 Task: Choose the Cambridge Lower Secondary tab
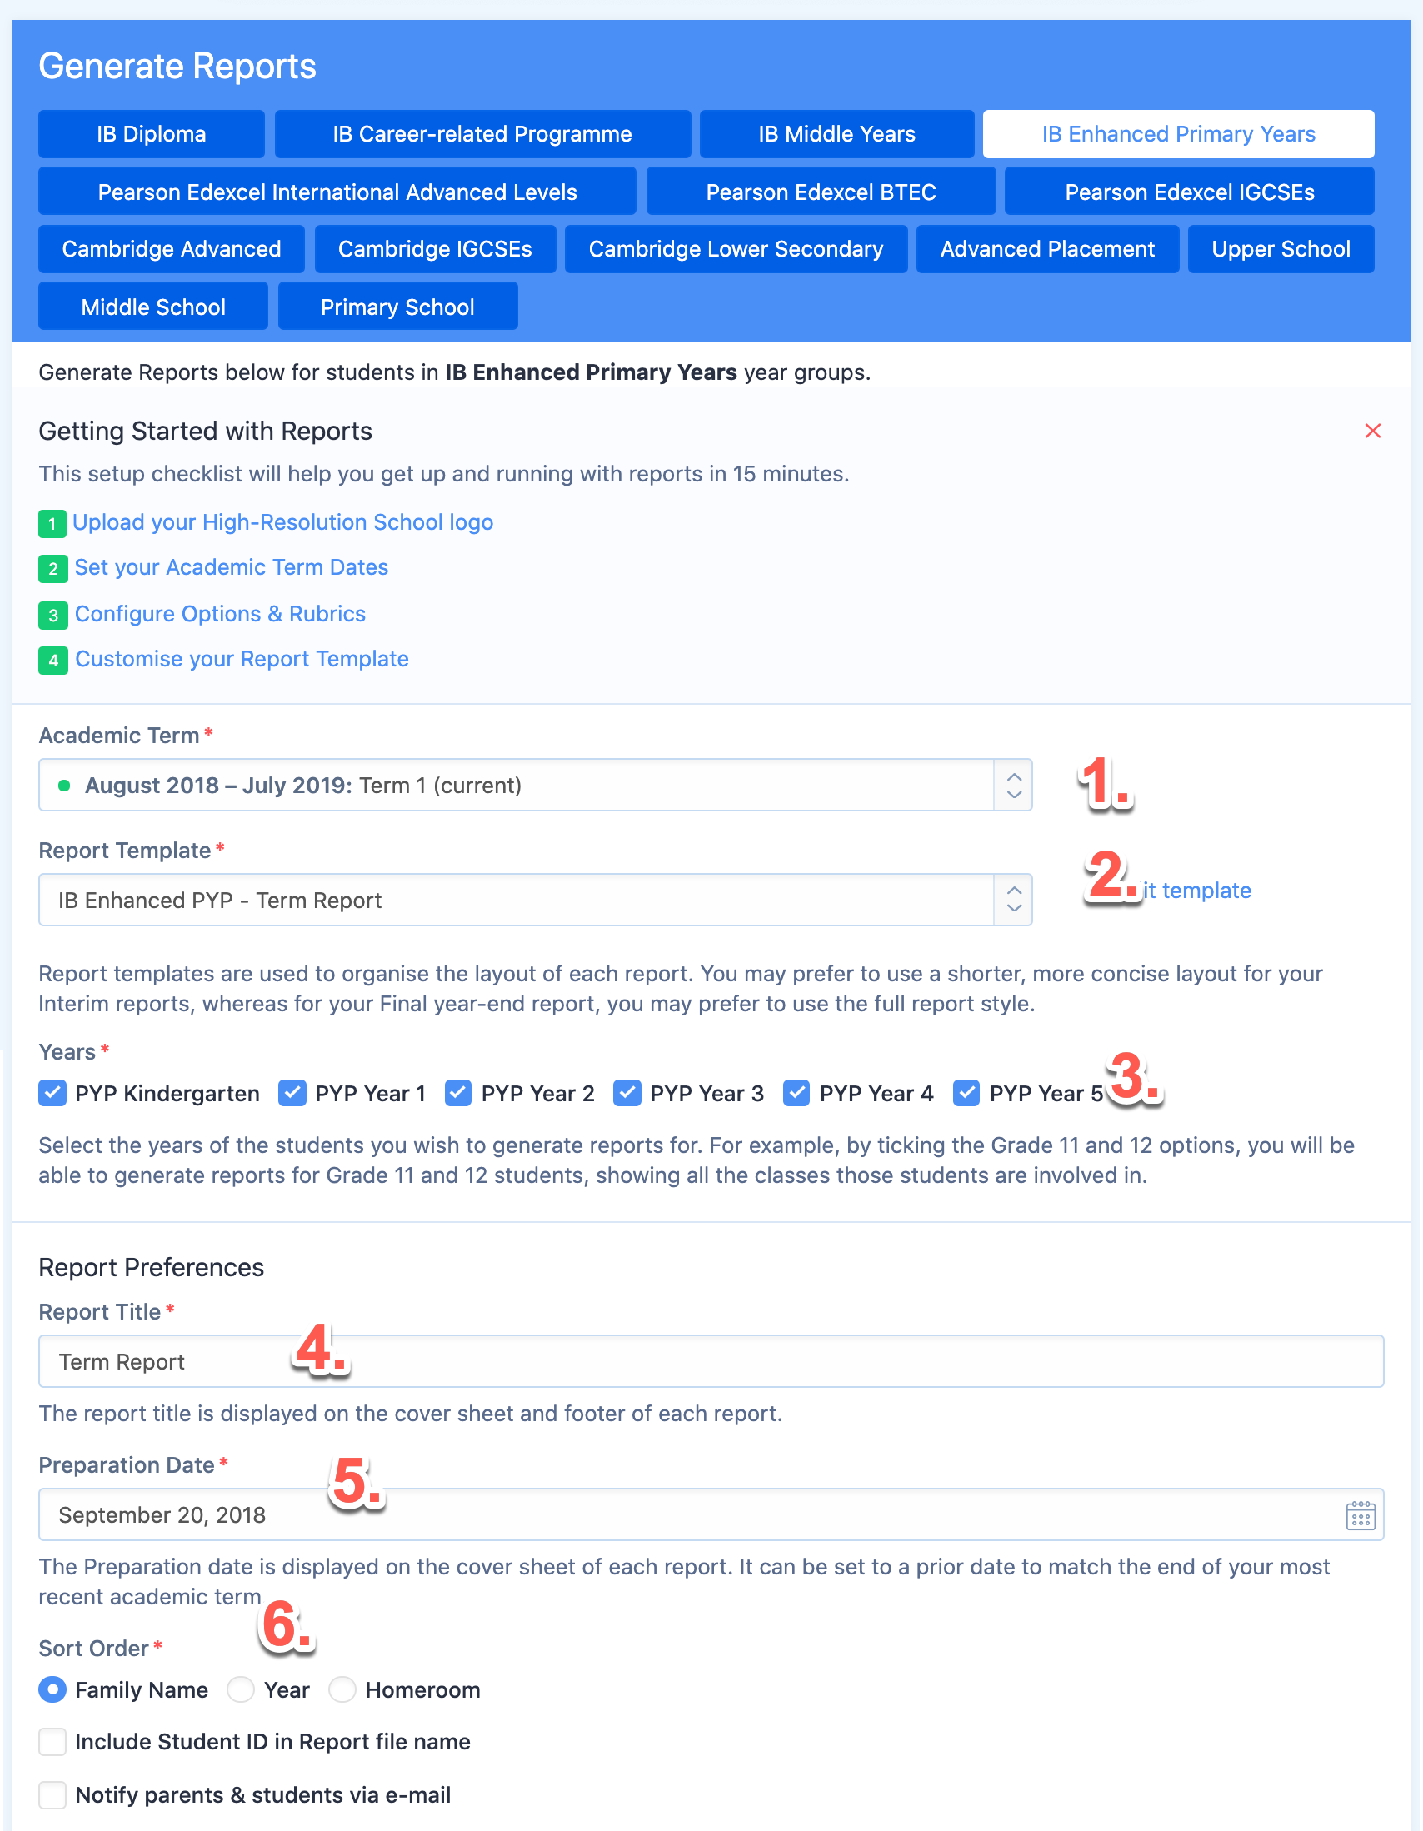point(736,249)
